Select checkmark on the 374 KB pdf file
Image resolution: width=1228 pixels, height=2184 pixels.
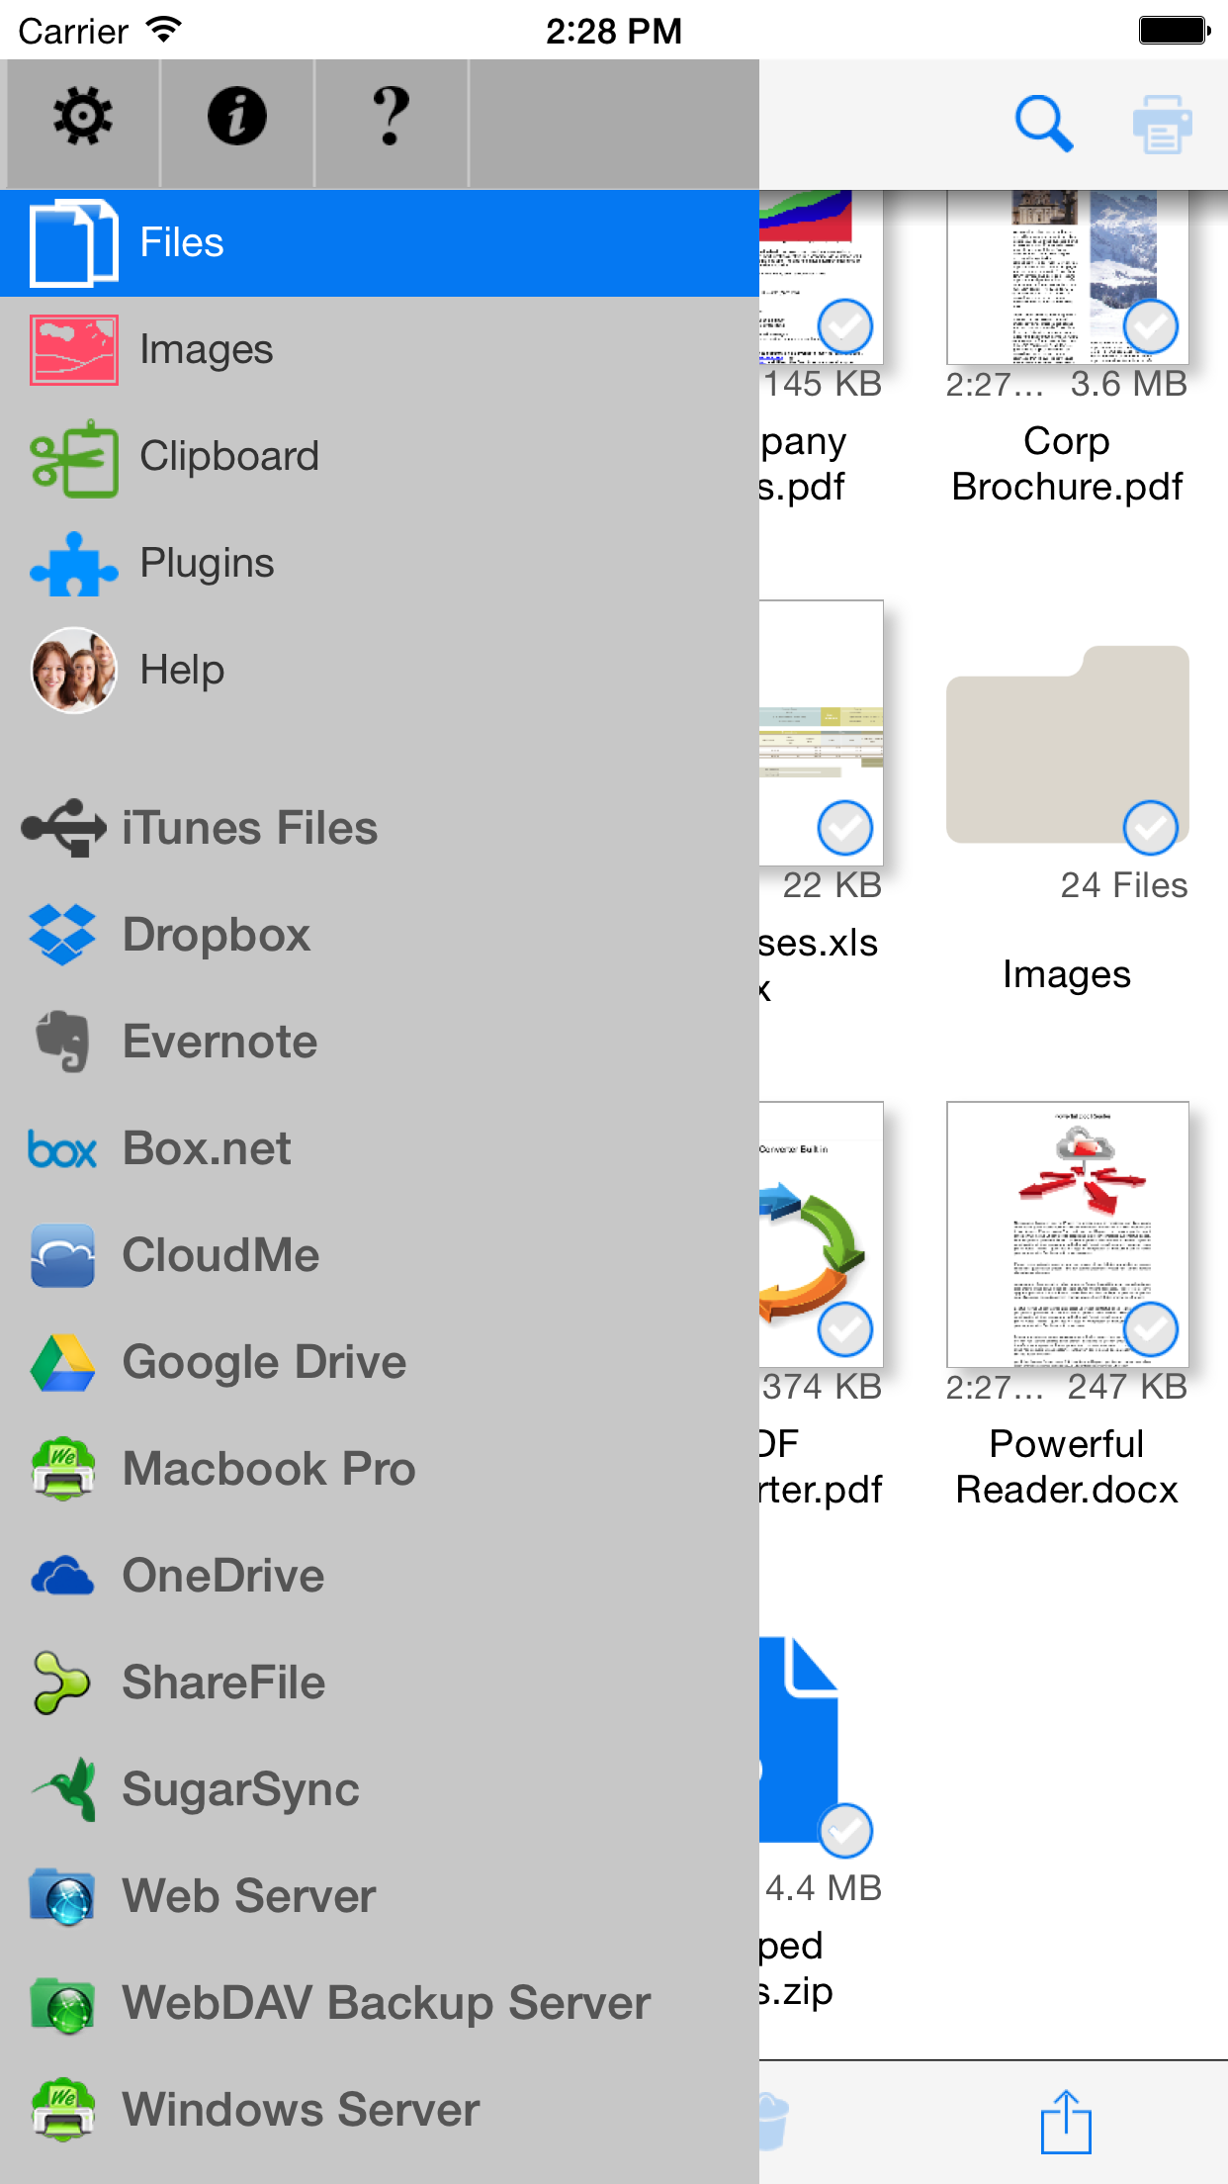pos(845,1329)
